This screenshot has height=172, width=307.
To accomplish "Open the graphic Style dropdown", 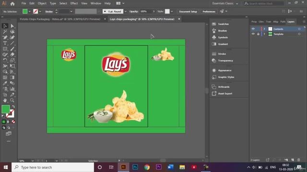I will pyautogui.click(x=172, y=11).
